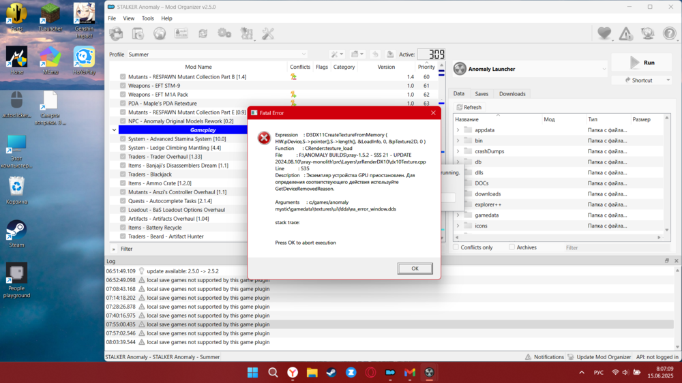Open Settings with the wrench and screwdriver icon
This screenshot has height=383, width=682.
pos(267,33)
